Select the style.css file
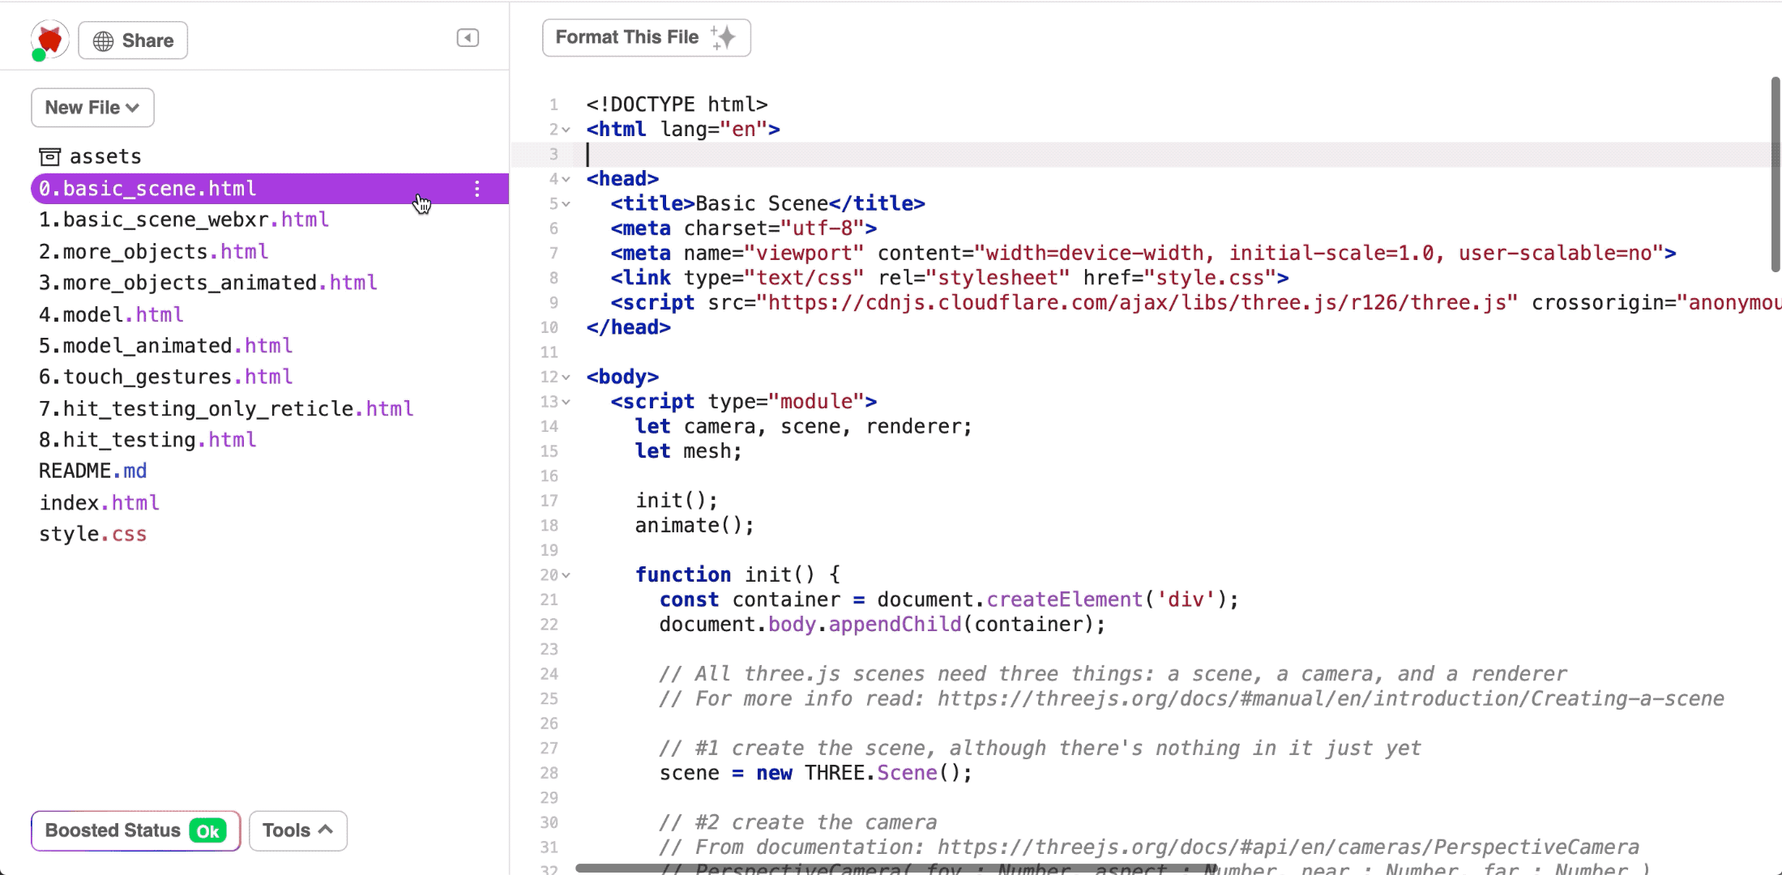 pyautogui.click(x=93, y=534)
